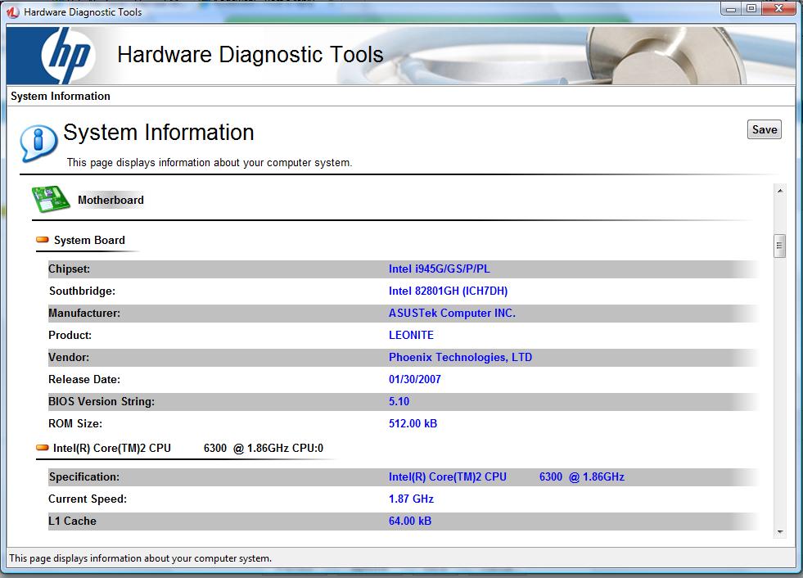Open the System Information menu item
803x578 pixels.
tap(61, 96)
